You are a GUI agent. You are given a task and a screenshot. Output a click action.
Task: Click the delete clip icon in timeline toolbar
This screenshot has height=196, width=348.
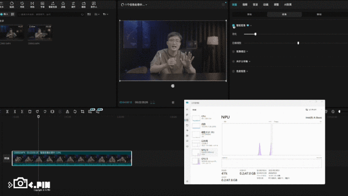(30, 111)
